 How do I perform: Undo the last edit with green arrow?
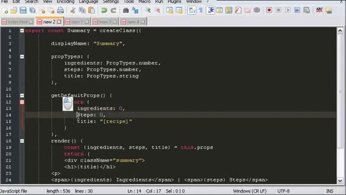104,10
